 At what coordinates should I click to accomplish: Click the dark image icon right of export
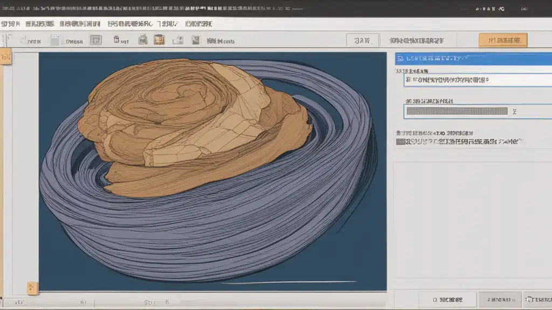point(196,40)
